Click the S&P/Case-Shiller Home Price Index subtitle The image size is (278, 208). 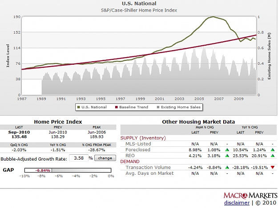click(139, 10)
